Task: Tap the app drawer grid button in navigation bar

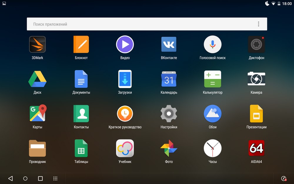Action: click(55, 178)
